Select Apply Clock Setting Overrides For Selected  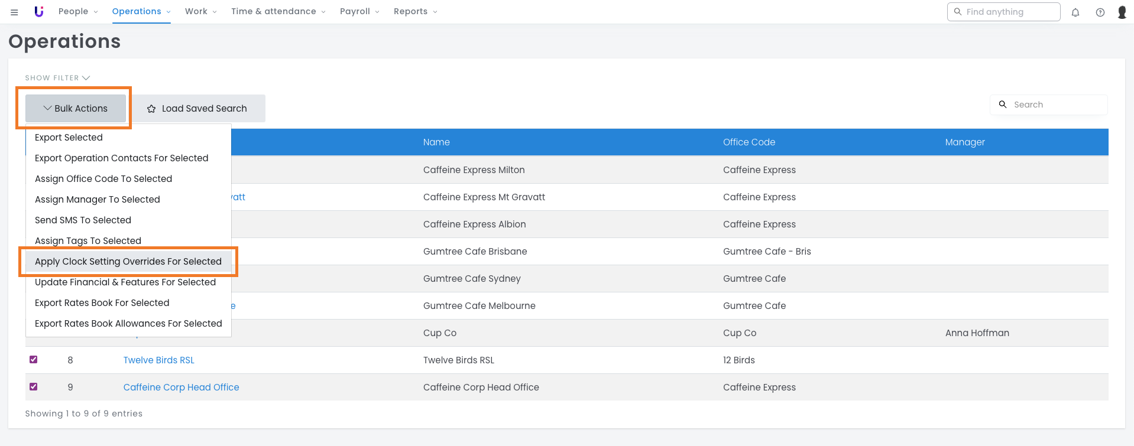pos(128,262)
